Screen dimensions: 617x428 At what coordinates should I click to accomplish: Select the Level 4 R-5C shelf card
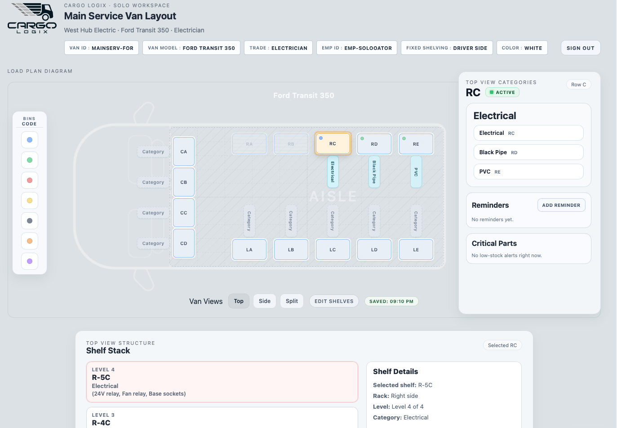coord(222,382)
